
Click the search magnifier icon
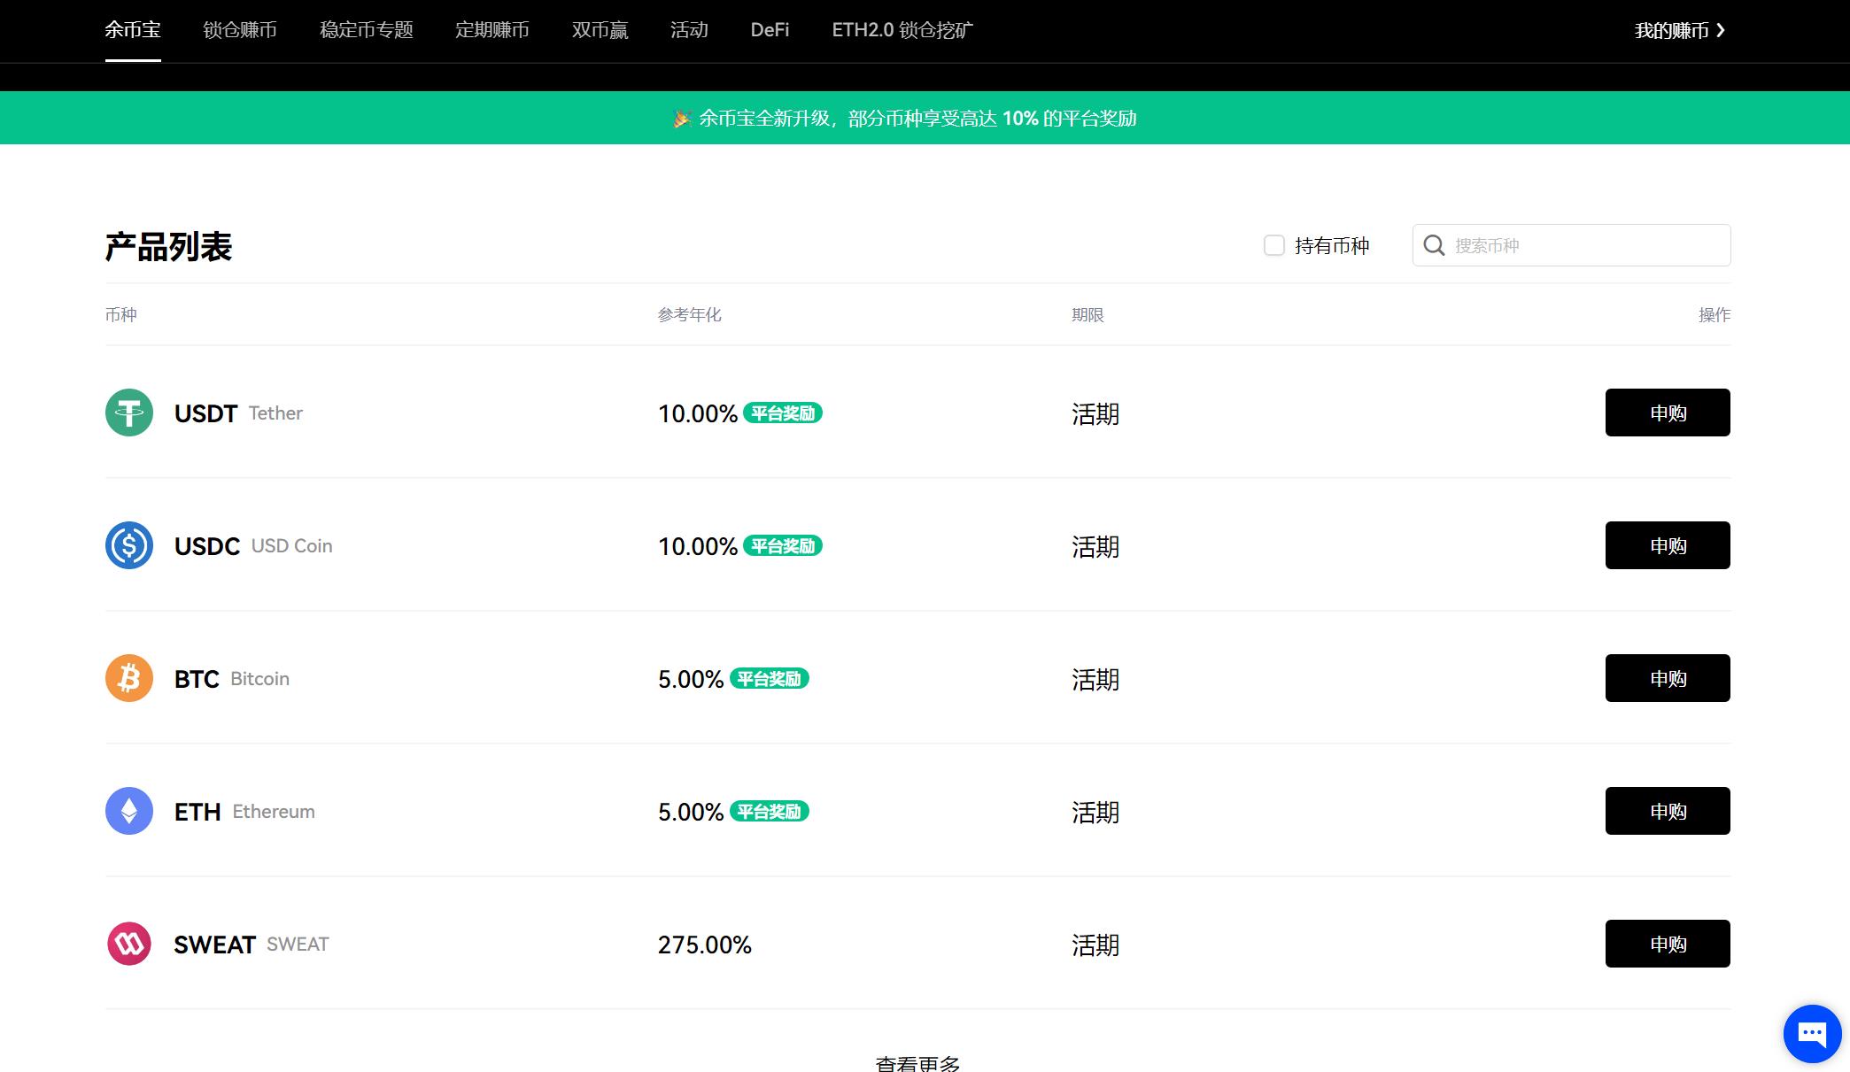[1434, 245]
